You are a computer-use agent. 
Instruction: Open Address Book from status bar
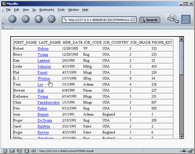coord(27,151)
